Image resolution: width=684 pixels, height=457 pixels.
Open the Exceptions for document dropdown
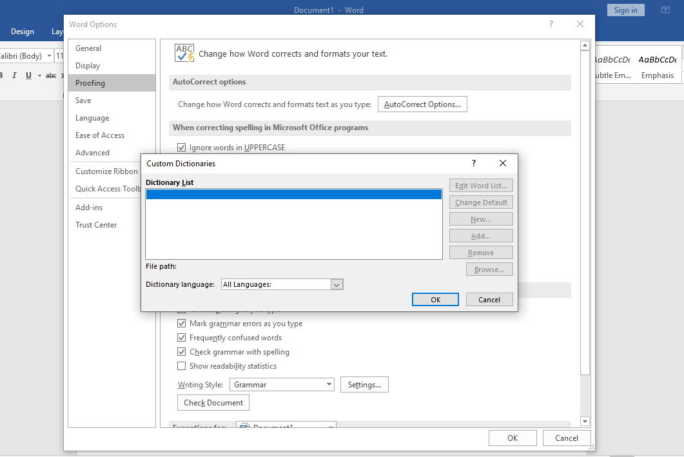point(286,425)
